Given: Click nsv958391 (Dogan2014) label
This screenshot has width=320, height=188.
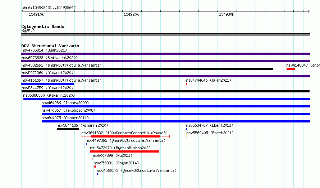Looking at the screenshot, I should coord(116,163).
